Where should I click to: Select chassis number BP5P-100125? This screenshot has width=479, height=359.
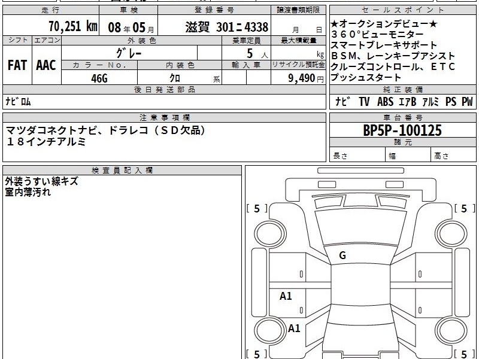(402, 130)
